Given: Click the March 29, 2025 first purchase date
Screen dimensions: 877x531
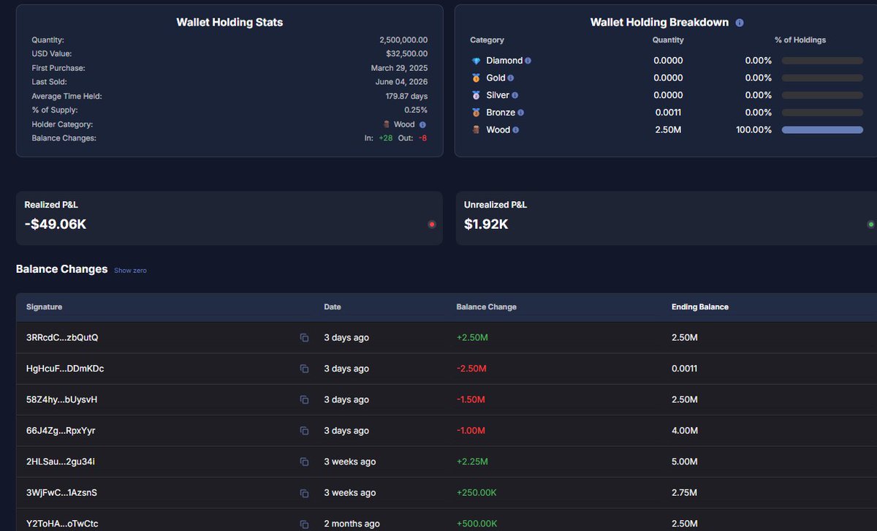Looking at the screenshot, I should click(x=399, y=68).
